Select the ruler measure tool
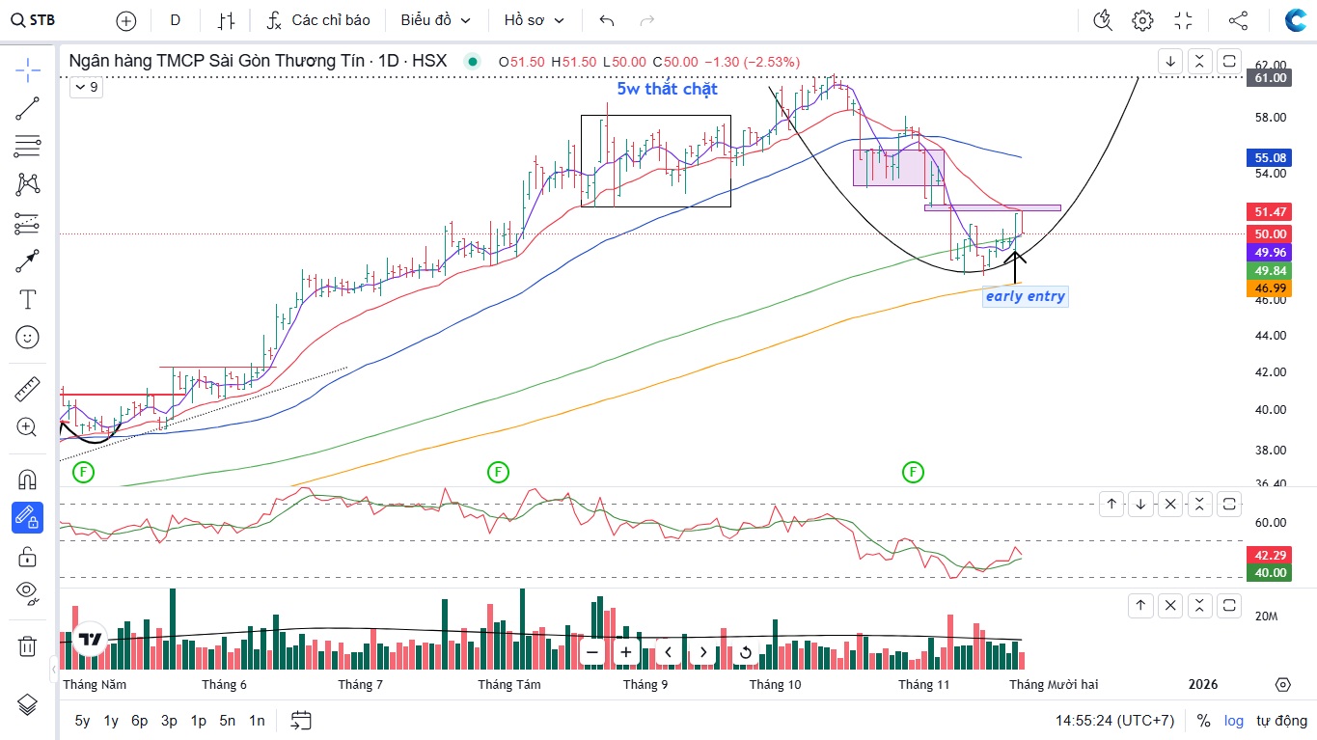 [x=27, y=390]
